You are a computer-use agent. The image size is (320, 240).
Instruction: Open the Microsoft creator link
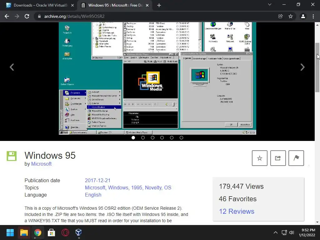pos(41,164)
